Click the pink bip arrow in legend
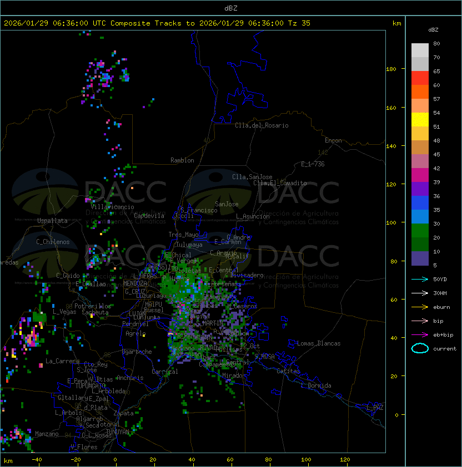462x467 pixels. pyautogui.click(x=420, y=321)
